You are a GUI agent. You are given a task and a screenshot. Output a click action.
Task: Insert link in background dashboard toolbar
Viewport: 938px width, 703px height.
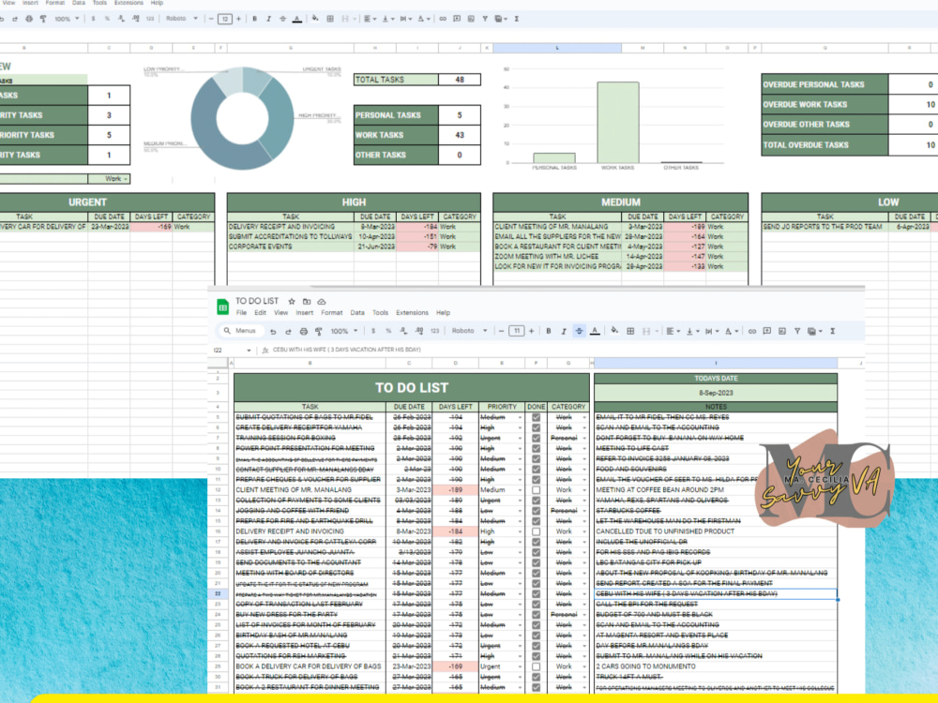[443, 19]
